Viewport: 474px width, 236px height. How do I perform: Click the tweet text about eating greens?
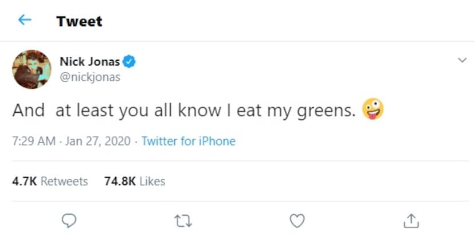click(183, 109)
